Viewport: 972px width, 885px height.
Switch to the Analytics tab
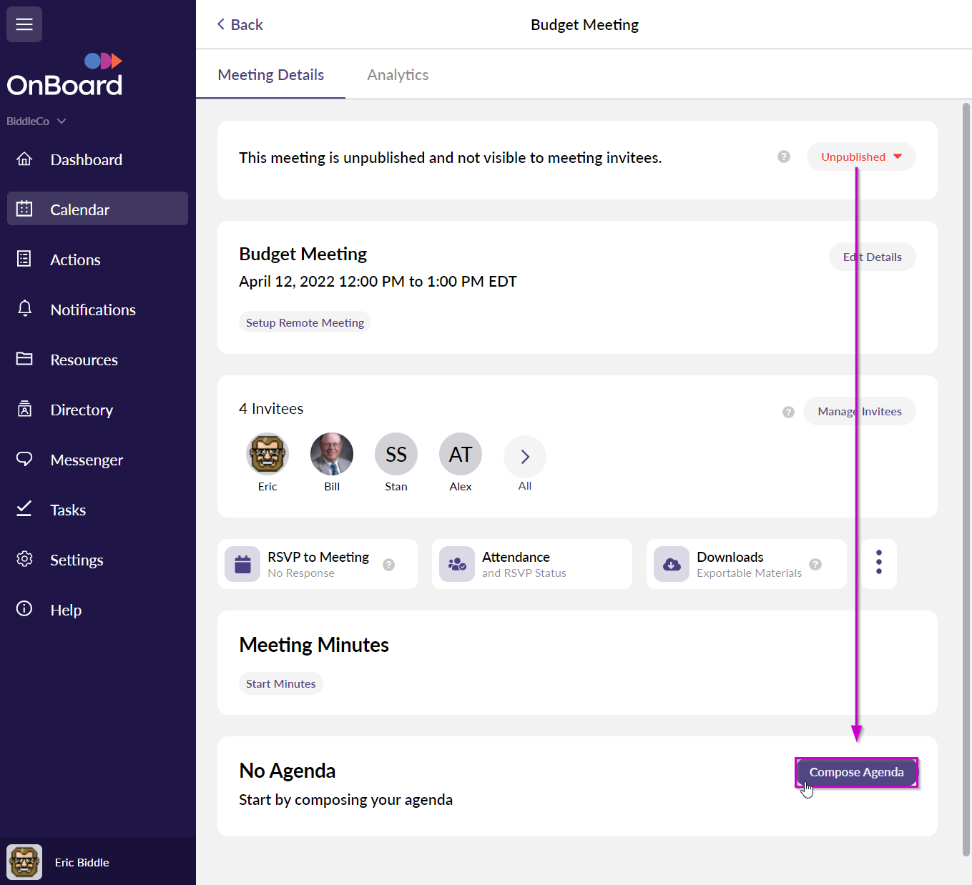[398, 74]
